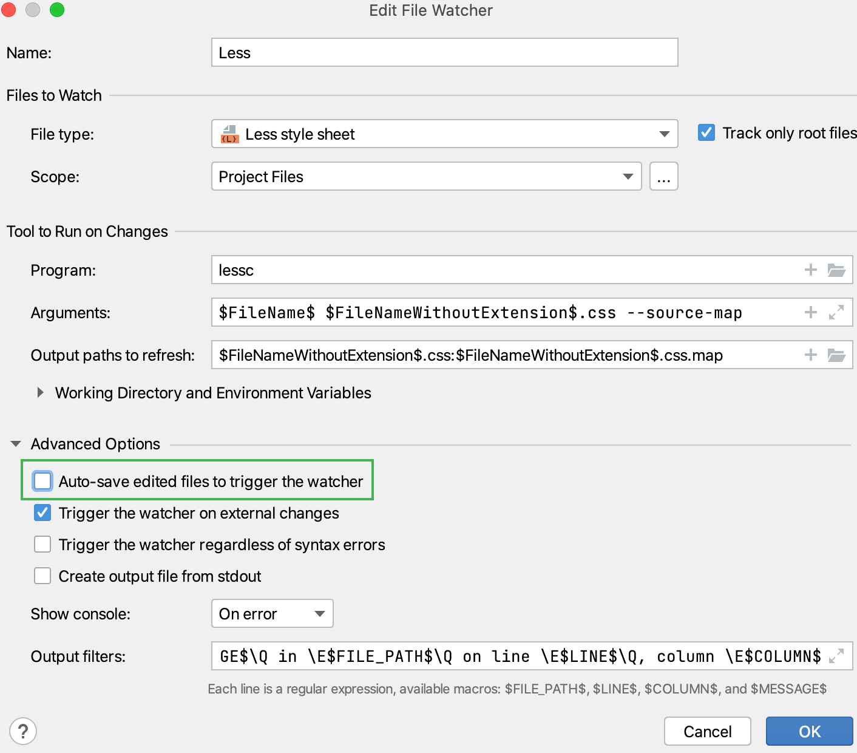
Task: Browse for the Program executable
Action: pos(838,270)
